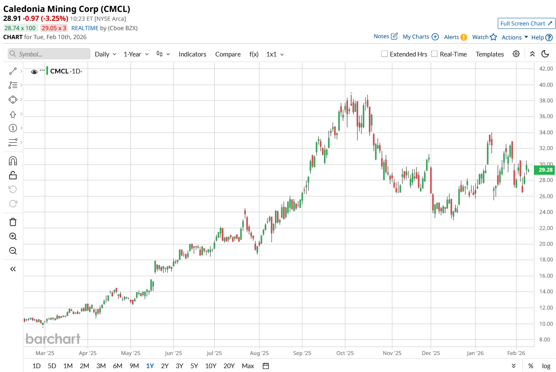Click the Full Screen Chart button
This screenshot has width=556, height=372.
pos(526,23)
